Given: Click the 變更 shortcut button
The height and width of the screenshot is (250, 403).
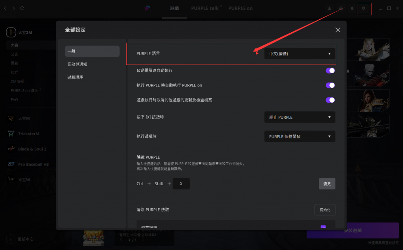Looking at the screenshot, I should tap(327, 184).
